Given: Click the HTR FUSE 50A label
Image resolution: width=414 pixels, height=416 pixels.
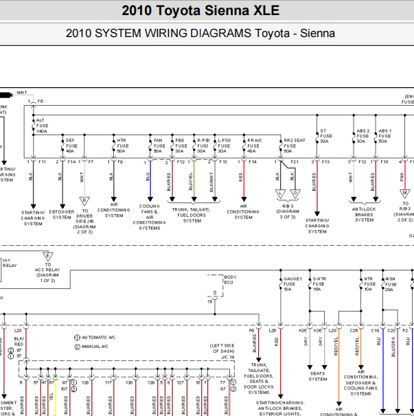Looking at the screenshot, I should [123, 146].
